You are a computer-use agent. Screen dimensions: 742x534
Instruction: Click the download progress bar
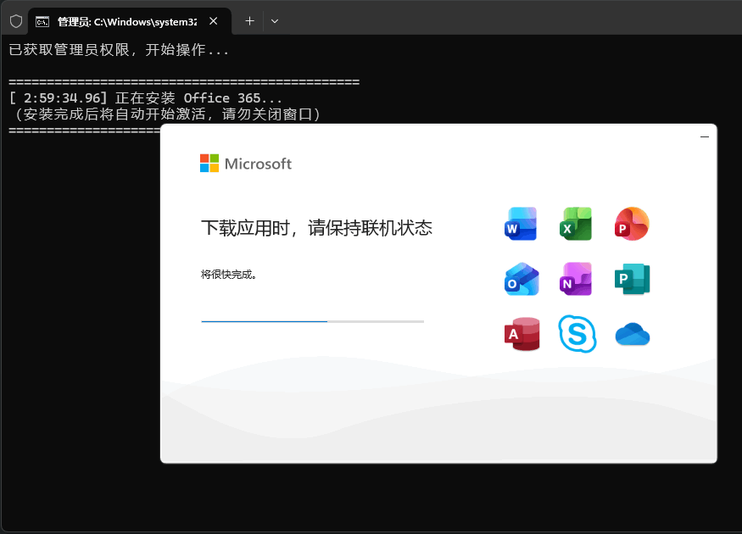pyautogui.click(x=312, y=321)
